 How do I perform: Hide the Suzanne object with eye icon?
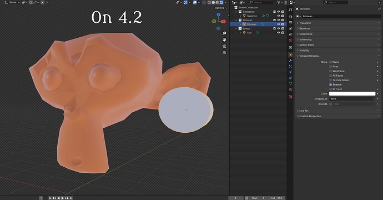pos(279,16)
